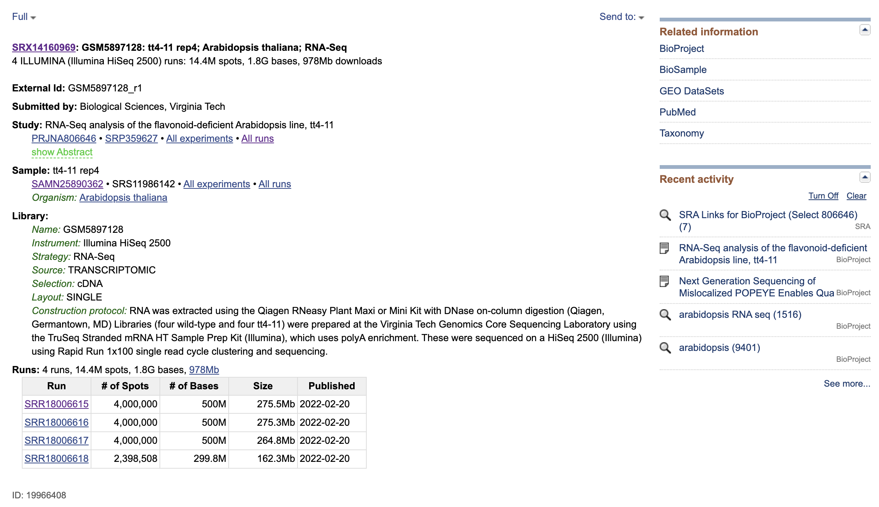Open the SAMN25890362 sample link

tap(67, 184)
